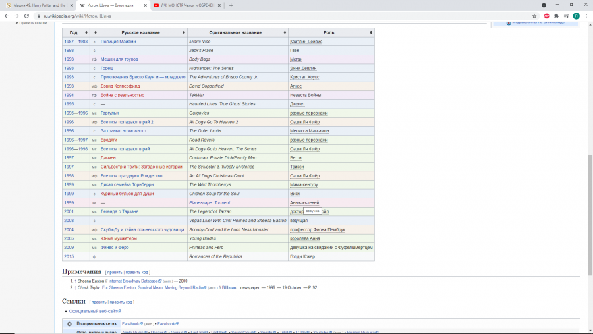Image resolution: width=593 pixels, height=334 pixels.
Task: Click править код next to Примечания
Action: 136,272
